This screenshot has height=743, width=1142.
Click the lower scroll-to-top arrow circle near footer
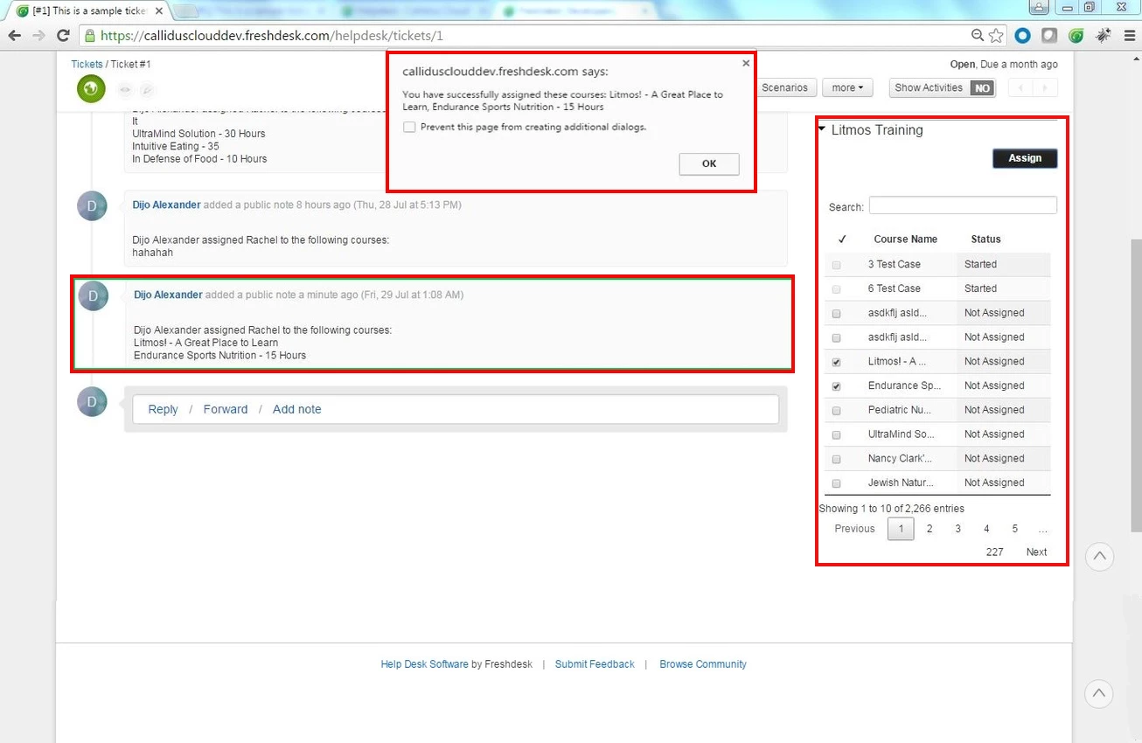[x=1099, y=694]
